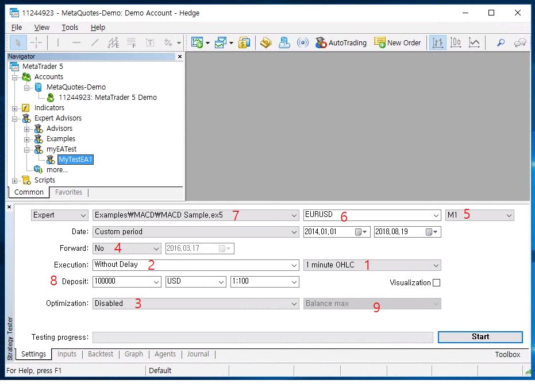The width and height of the screenshot is (535, 384).
Task: Switch chart to candlestick mode
Action: pos(456,43)
